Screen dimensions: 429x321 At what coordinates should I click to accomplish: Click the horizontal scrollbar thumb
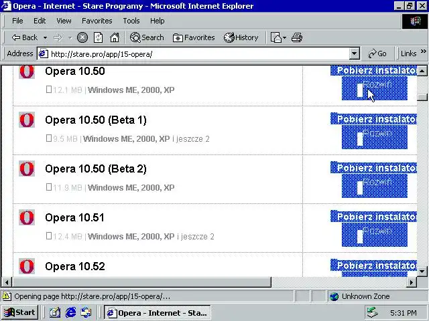[141, 282]
